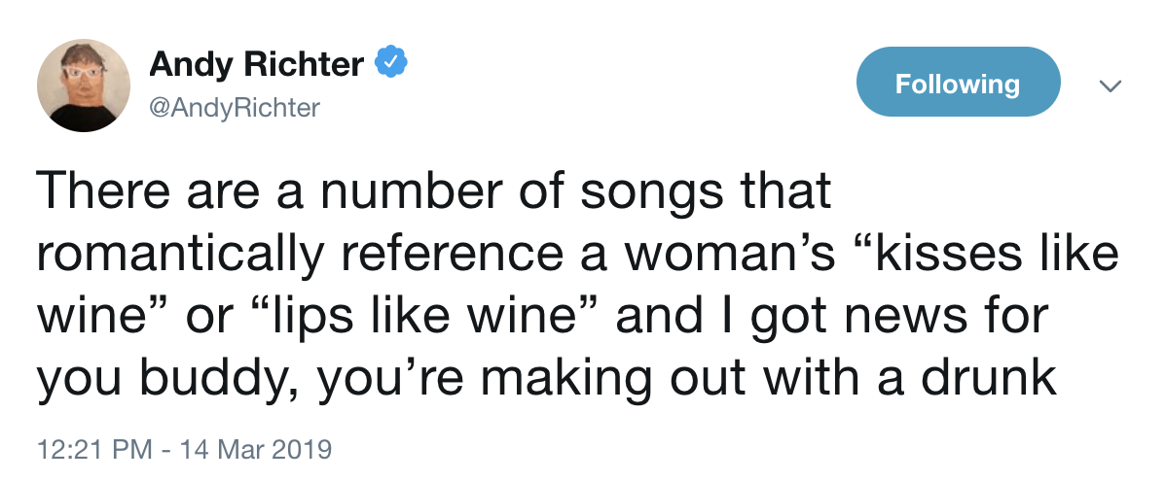This screenshot has width=1166, height=482.
Task: Click Andy Richter's profile avatar
Action: coord(84,85)
